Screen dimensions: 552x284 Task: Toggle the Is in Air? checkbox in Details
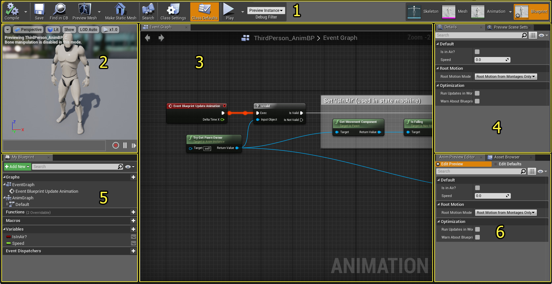click(477, 52)
